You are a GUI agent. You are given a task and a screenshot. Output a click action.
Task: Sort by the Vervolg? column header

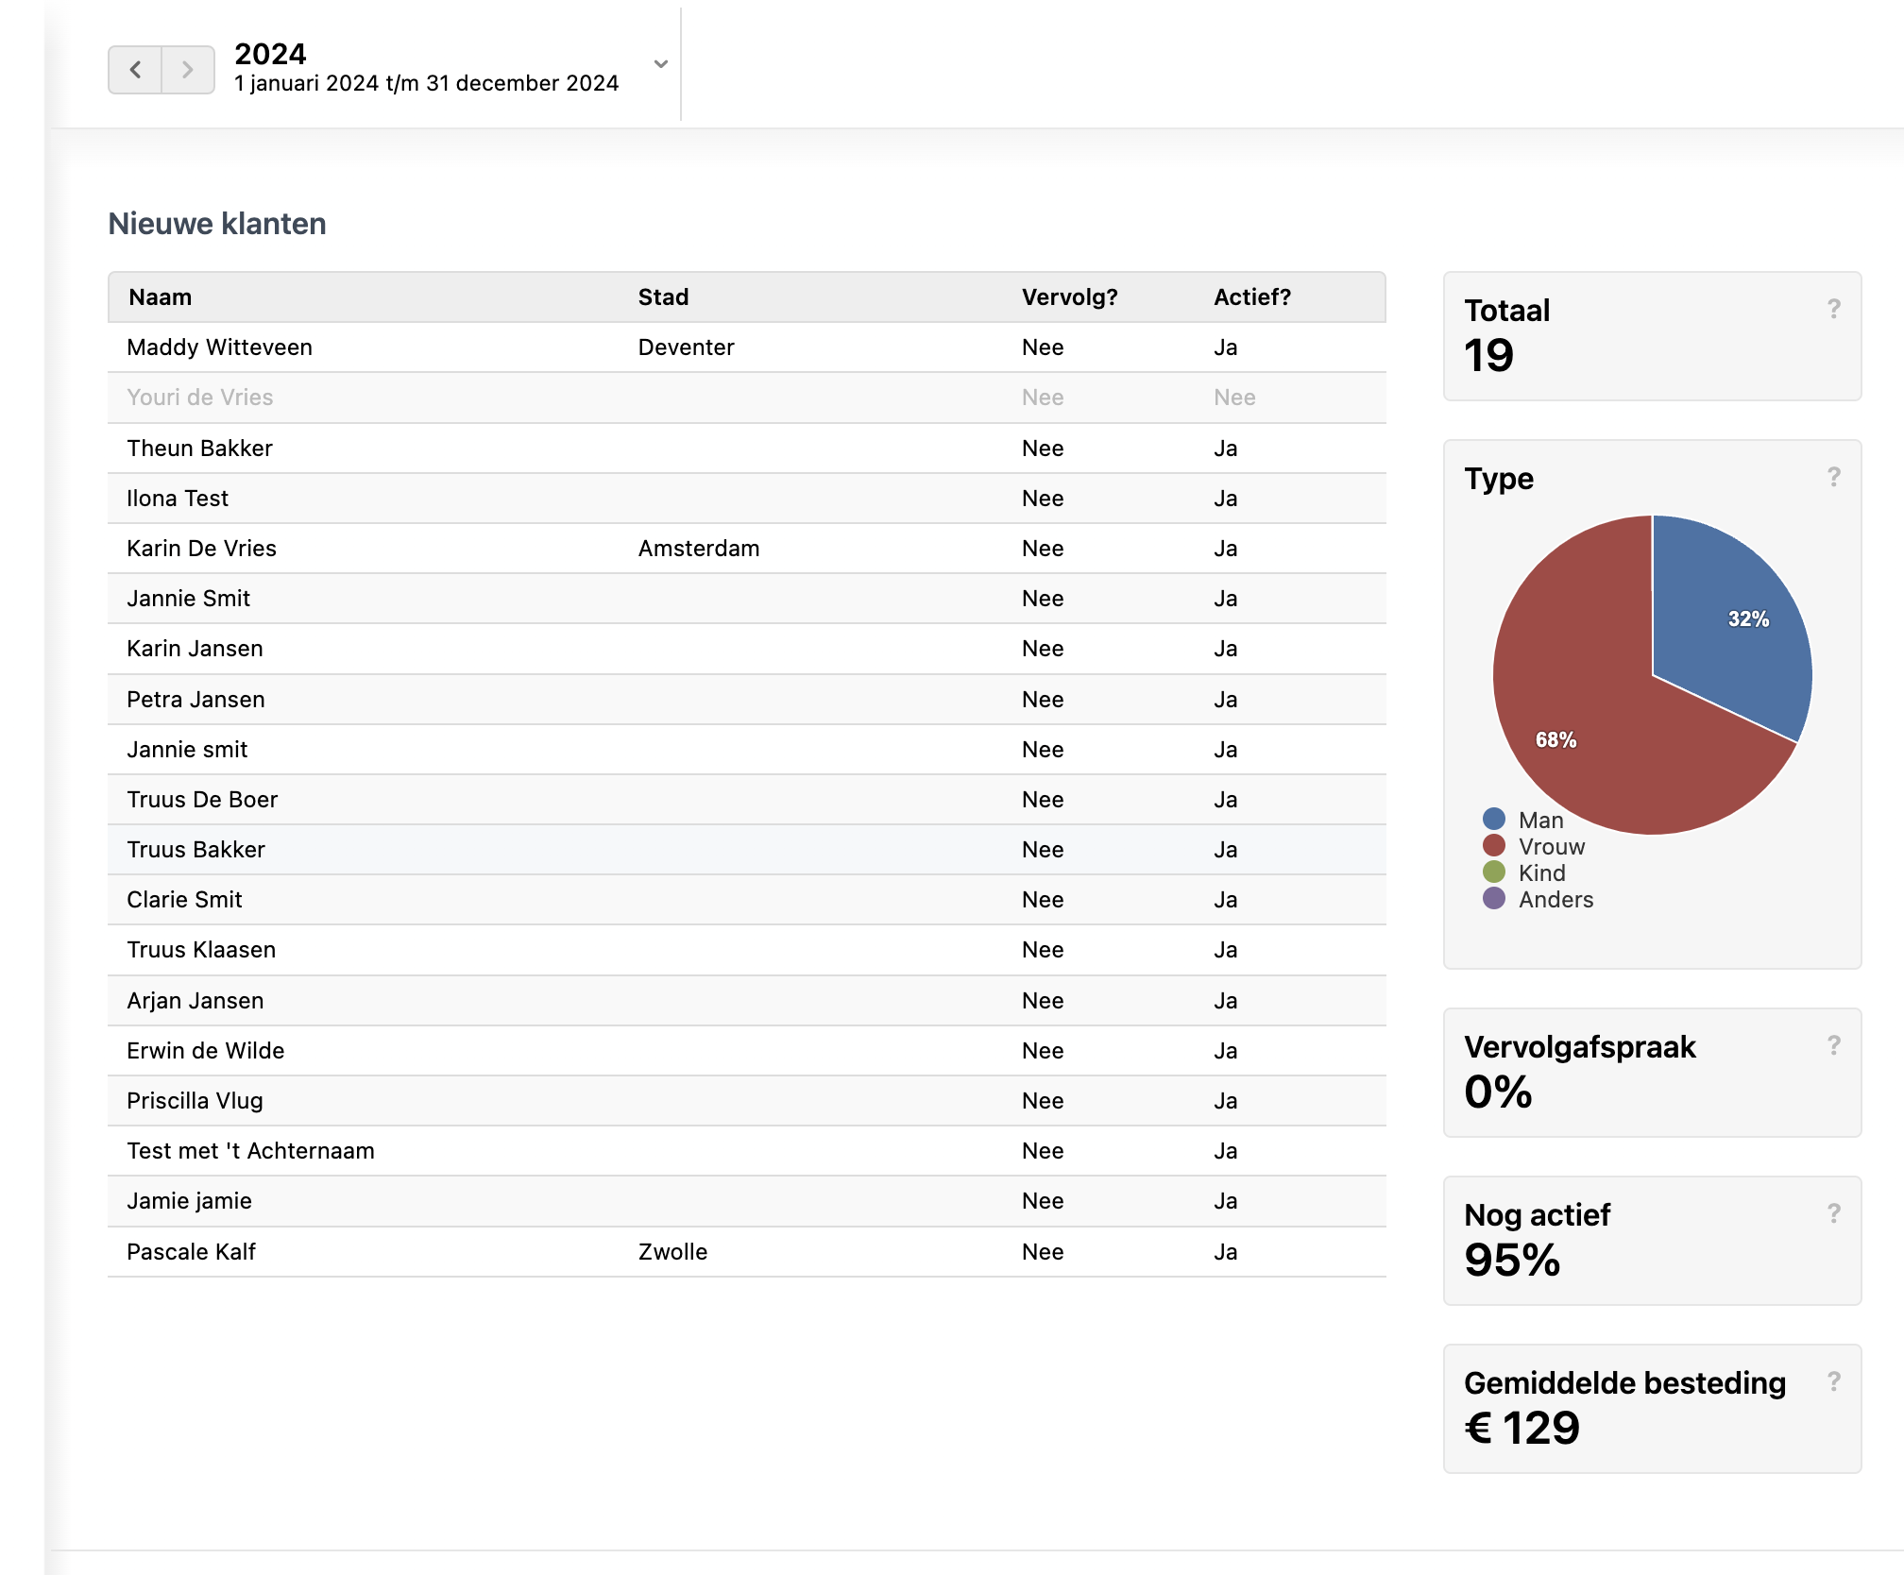[1069, 297]
